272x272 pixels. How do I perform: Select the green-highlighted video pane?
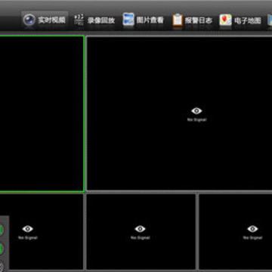42,113
